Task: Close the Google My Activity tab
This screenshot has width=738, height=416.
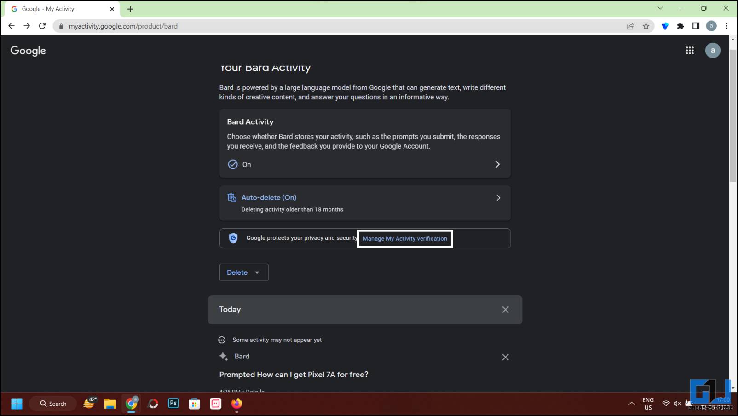Action: click(112, 9)
